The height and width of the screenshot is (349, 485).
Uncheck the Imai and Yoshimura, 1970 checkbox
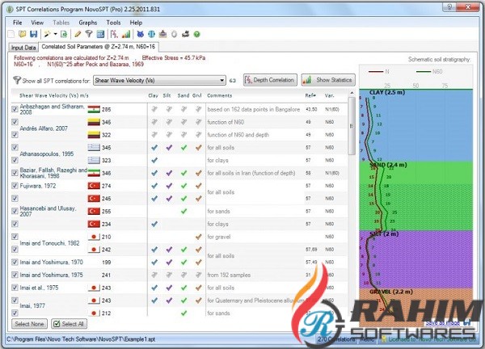(15, 262)
